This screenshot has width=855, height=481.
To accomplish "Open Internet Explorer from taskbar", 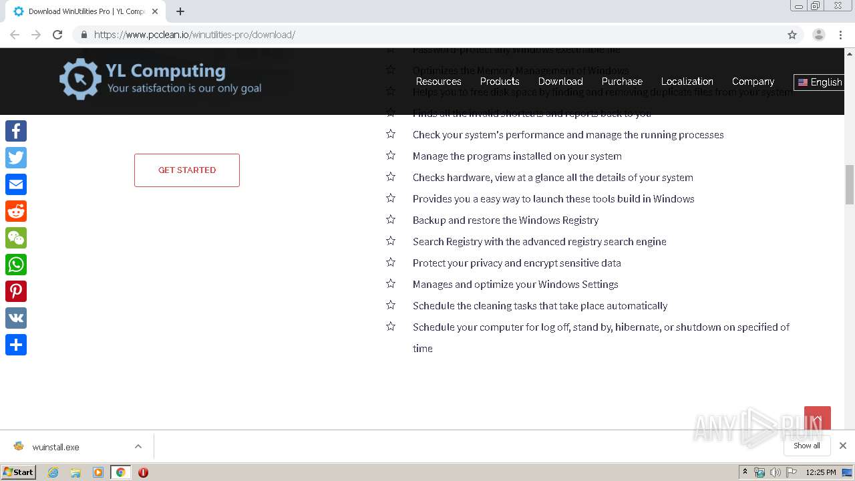I will point(53,472).
